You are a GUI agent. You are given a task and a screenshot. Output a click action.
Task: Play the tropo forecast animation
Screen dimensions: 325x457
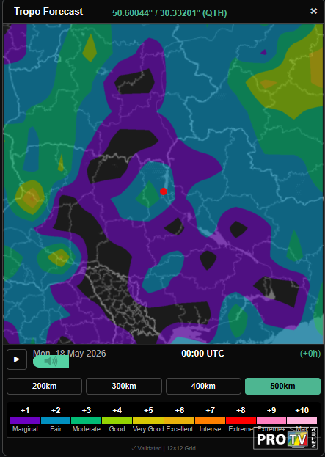17,359
